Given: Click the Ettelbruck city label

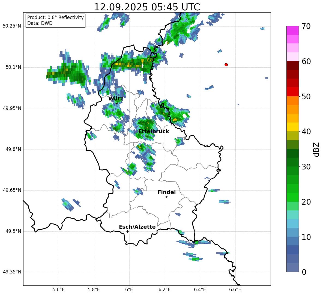Looking at the screenshot, I should (x=154, y=132).
